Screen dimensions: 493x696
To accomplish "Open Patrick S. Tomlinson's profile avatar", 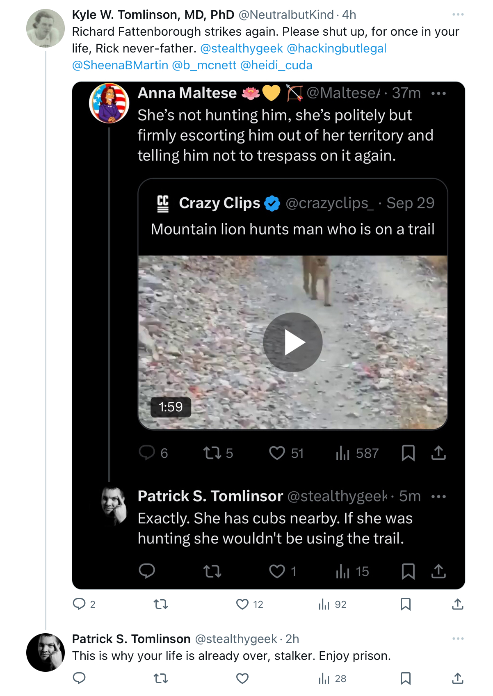I will coord(46,653).
